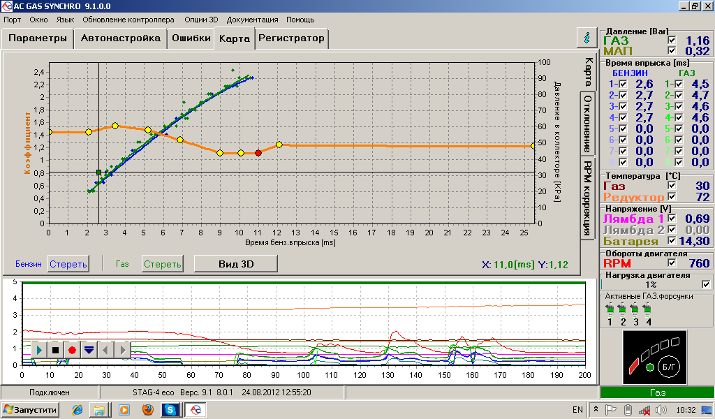Viewport: 715px width, 419px height.
Task: Select the vertical RPM коррекция tab
Action: click(588, 198)
